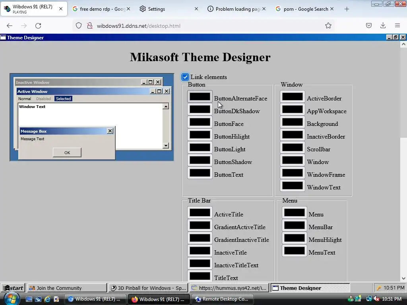Pick a Background color swatch
The width and height of the screenshot is (407, 305).
click(x=292, y=122)
